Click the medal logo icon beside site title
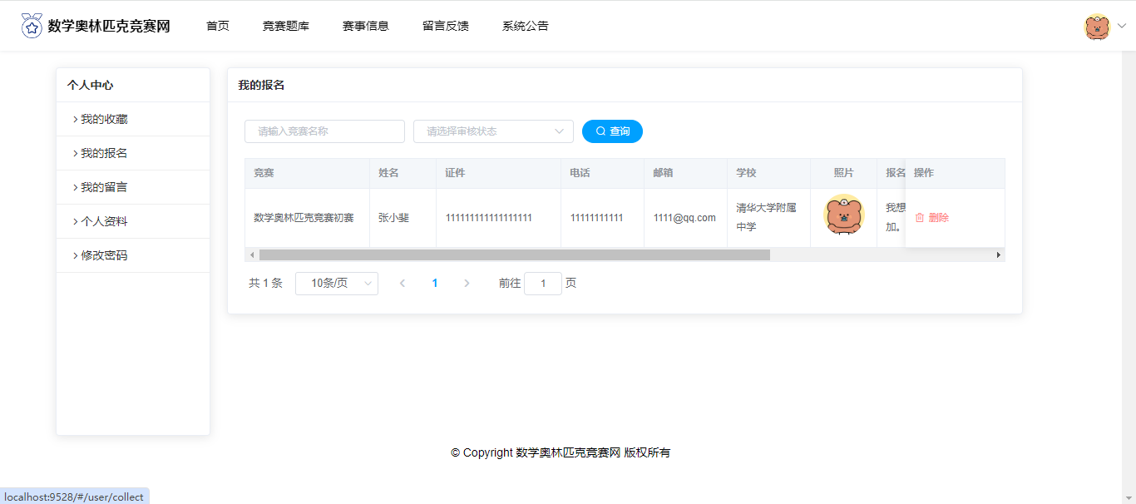The width and height of the screenshot is (1136, 504). pos(32,26)
